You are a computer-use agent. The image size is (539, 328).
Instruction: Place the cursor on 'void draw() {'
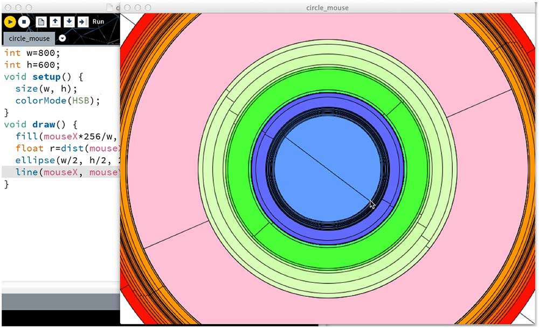coord(40,124)
